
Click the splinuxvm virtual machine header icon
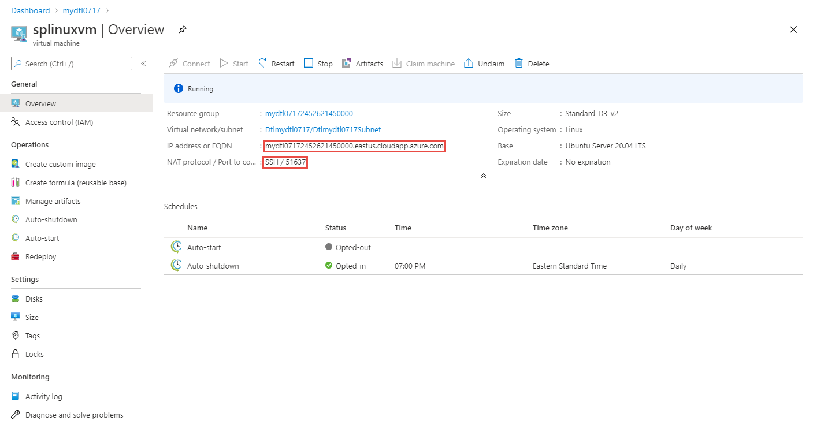(19, 34)
